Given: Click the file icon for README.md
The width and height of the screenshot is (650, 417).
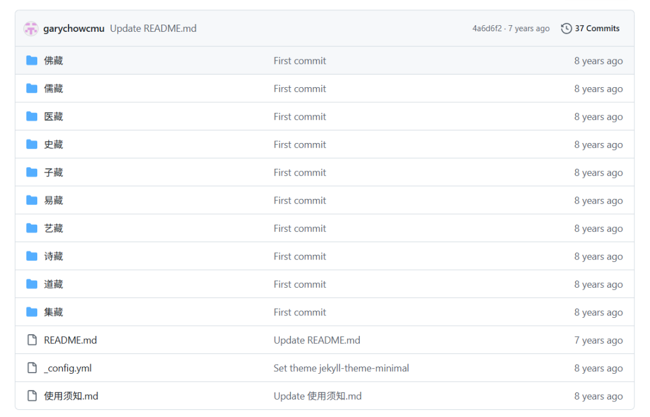Looking at the screenshot, I should coord(32,339).
